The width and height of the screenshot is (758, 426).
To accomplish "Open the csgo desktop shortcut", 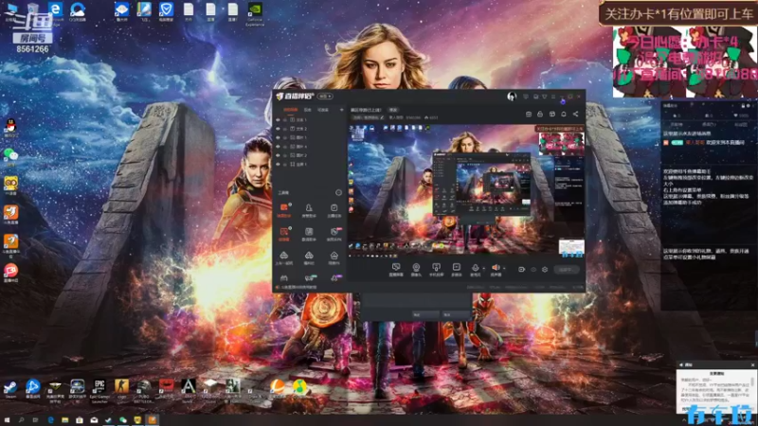I will (x=121, y=389).
